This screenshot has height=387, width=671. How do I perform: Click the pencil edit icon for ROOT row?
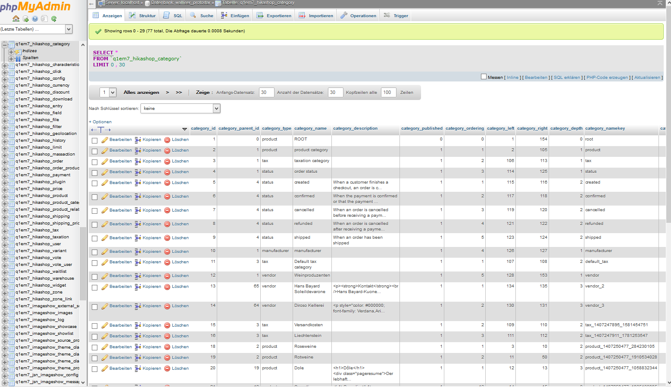105,140
